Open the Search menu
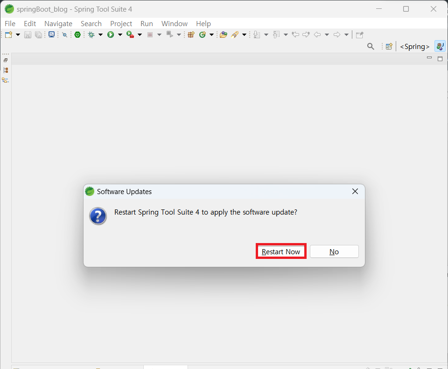The height and width of the screenshot is (369, 448). 91,24
